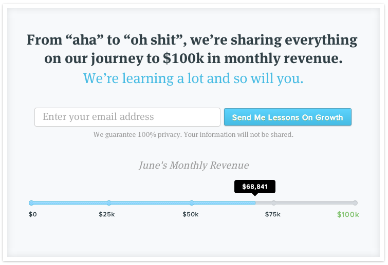388x265 pixels.
Task: Select the $50k milestone dot
Action: [x=192, y=203]
